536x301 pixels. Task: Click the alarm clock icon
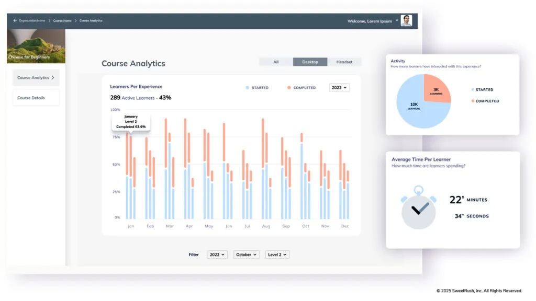point(419,211)
